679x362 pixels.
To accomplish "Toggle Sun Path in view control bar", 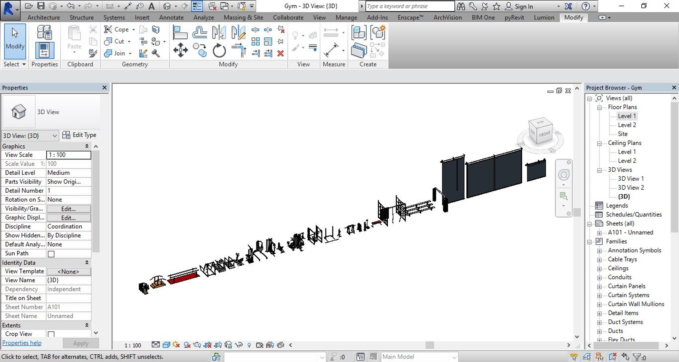I will (x=176, y=345).
